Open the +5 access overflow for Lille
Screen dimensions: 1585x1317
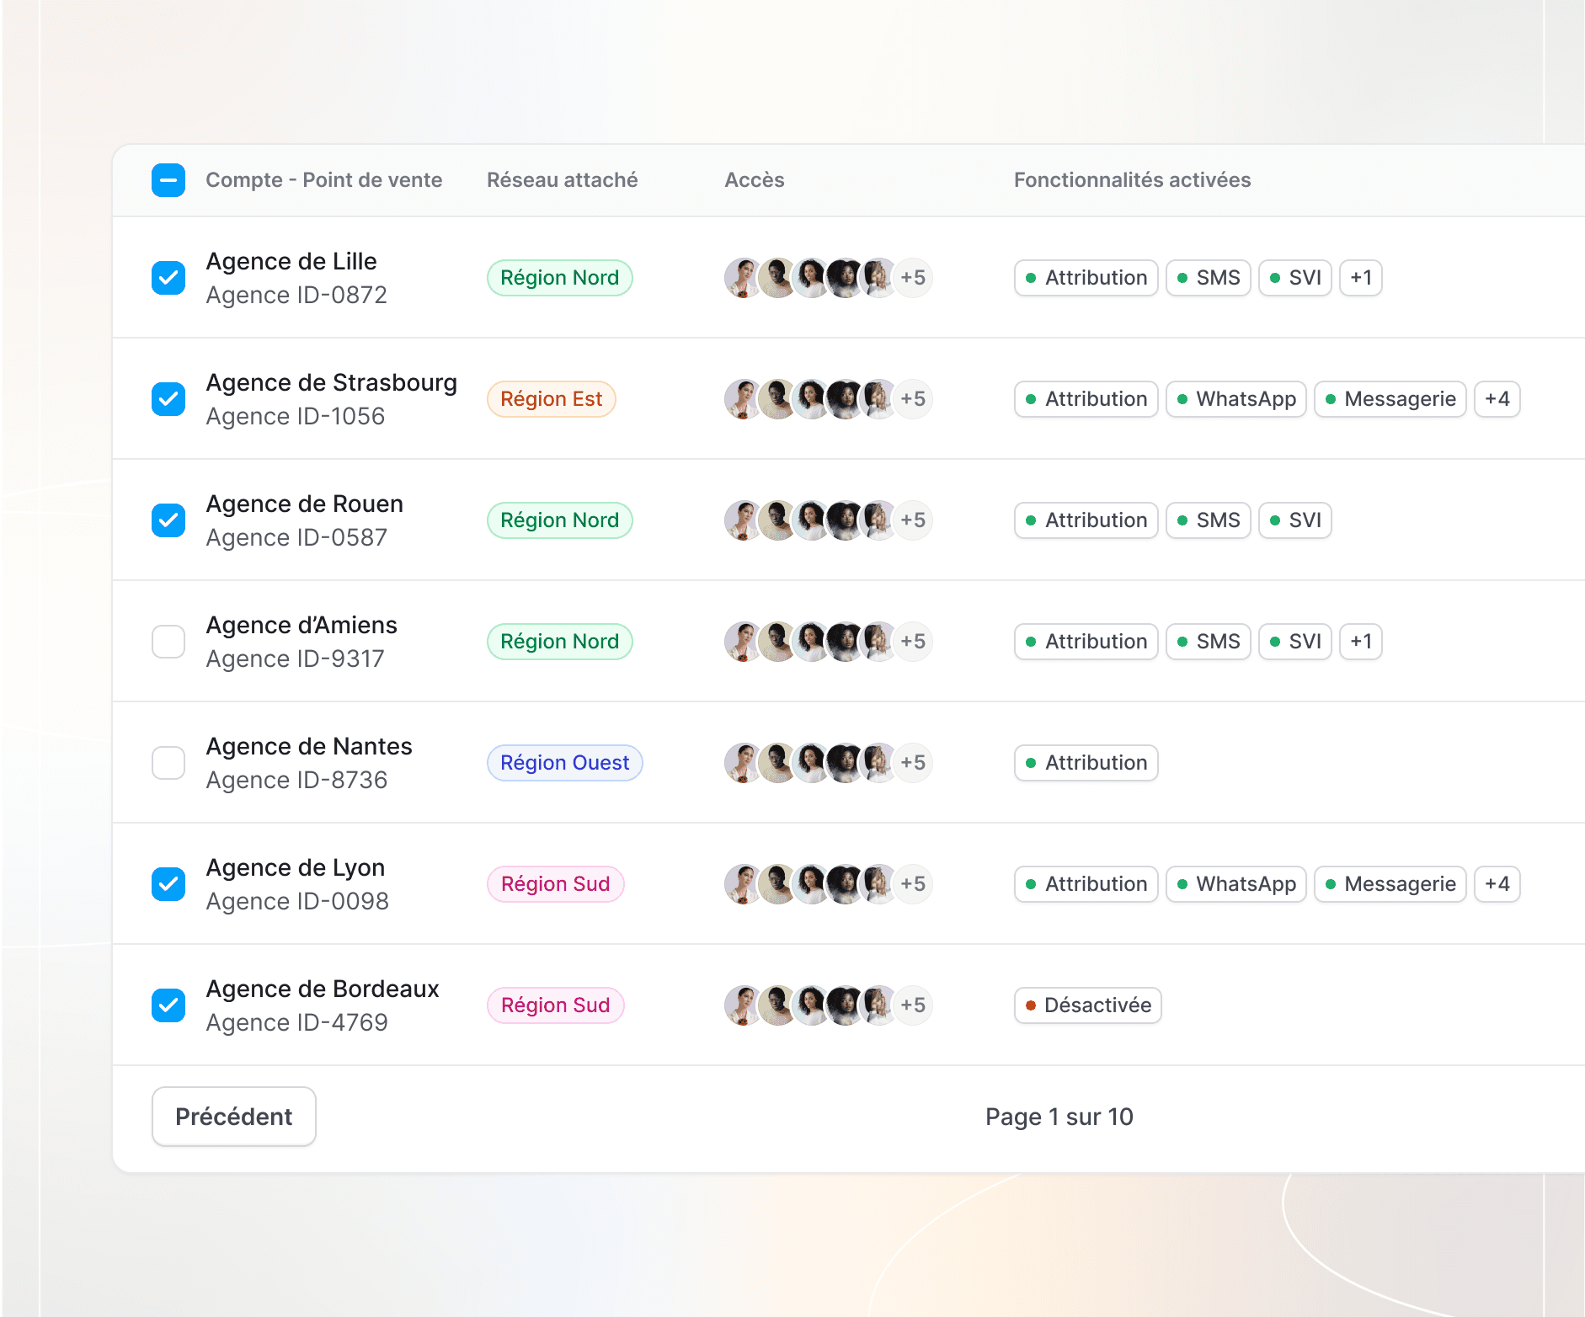coord(913,278)
